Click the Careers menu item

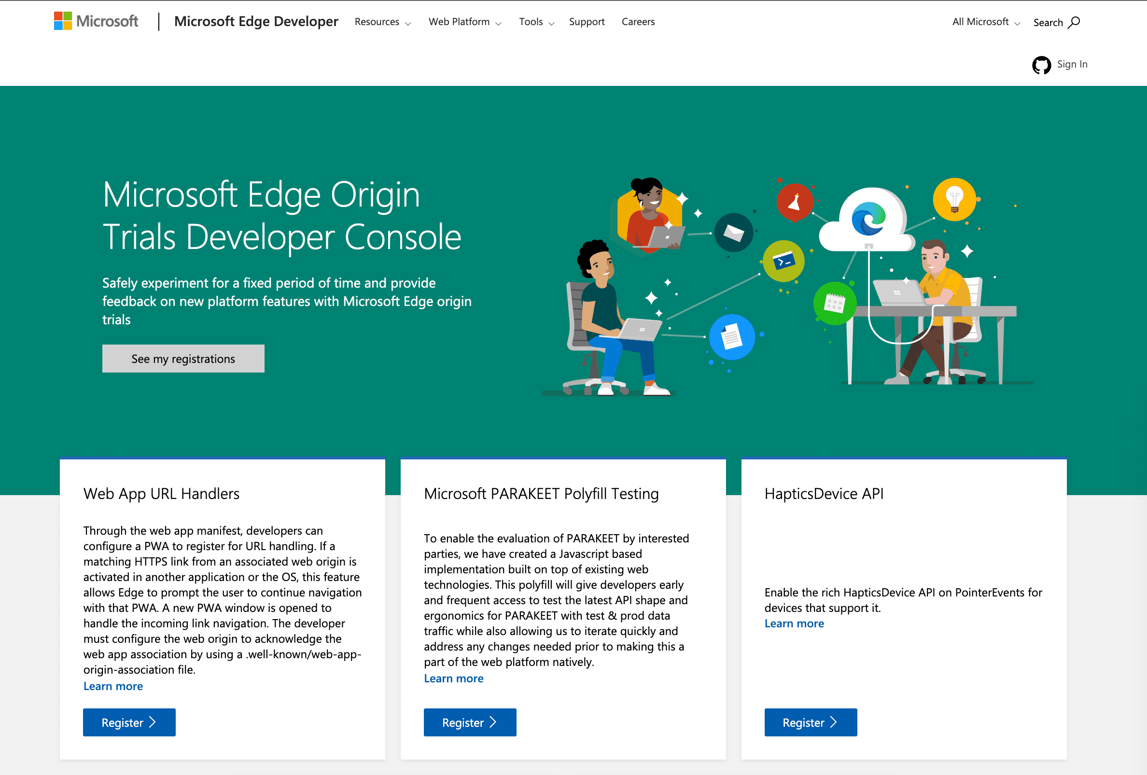[x=638, y=22]
